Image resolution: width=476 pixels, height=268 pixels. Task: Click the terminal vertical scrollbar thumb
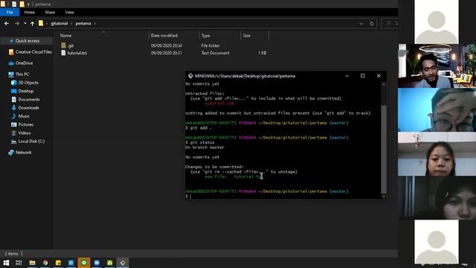tap(384, 149)
